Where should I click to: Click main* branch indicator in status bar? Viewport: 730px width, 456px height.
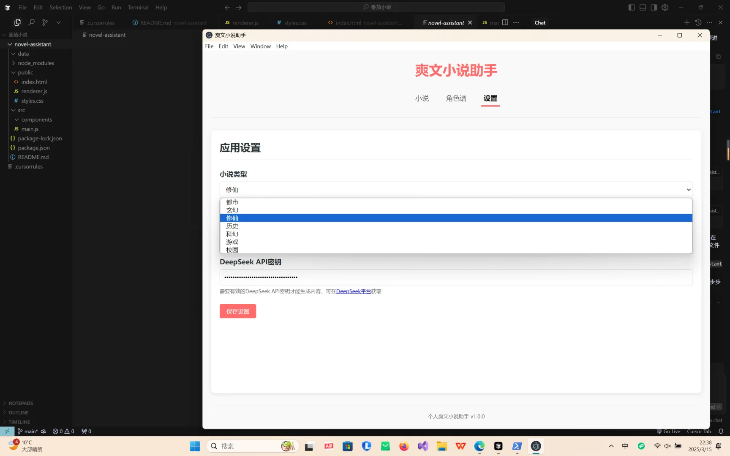[30, 431]
